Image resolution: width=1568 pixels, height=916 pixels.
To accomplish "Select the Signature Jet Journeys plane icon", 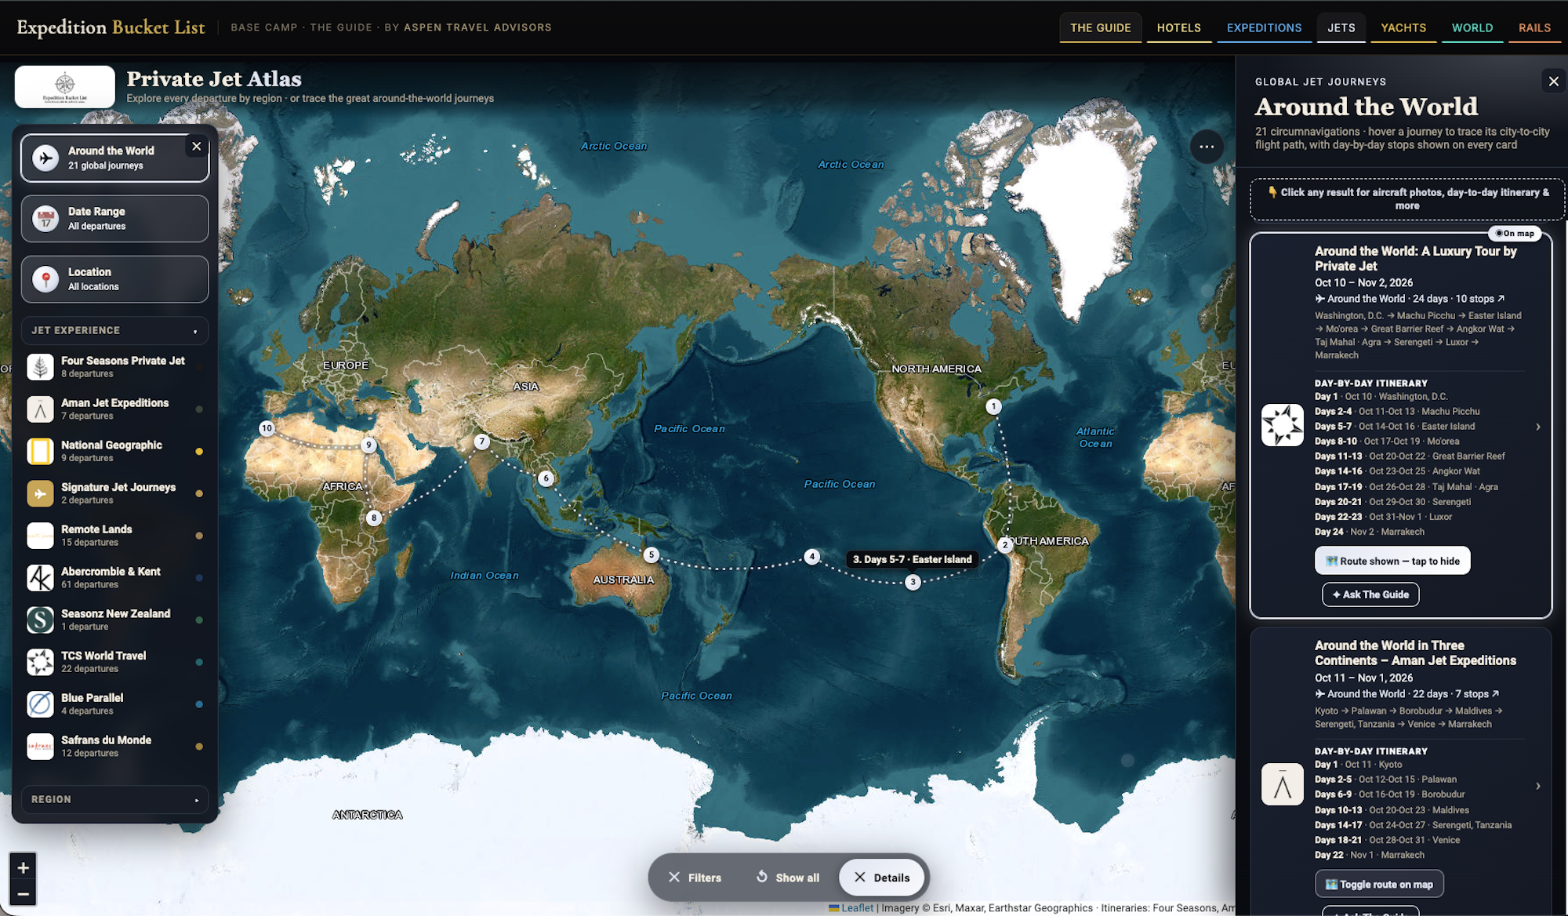I will click(x=40, y=493).
